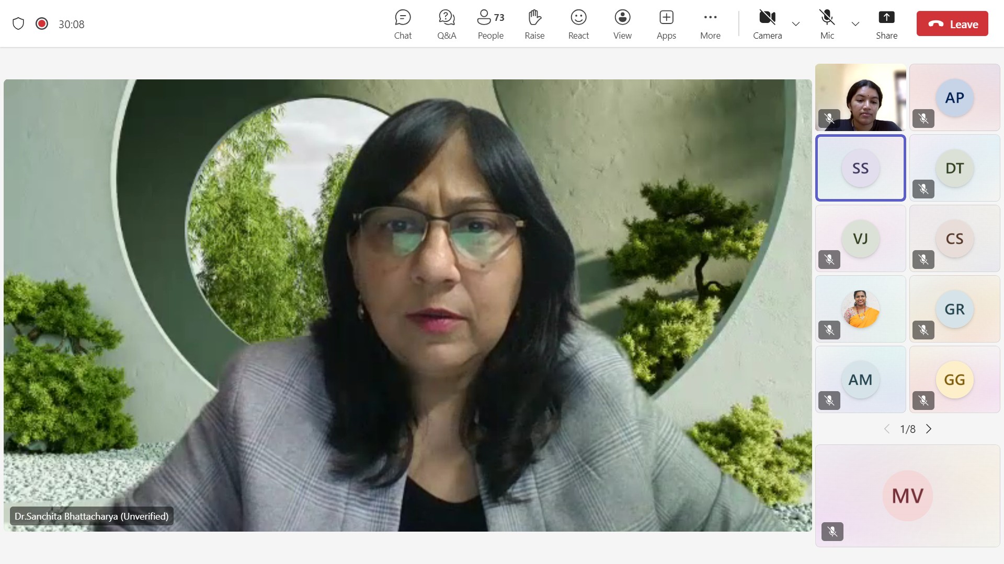Go to next participants page
This screenshot has height=564, width=1004.
tap(929, 429)
